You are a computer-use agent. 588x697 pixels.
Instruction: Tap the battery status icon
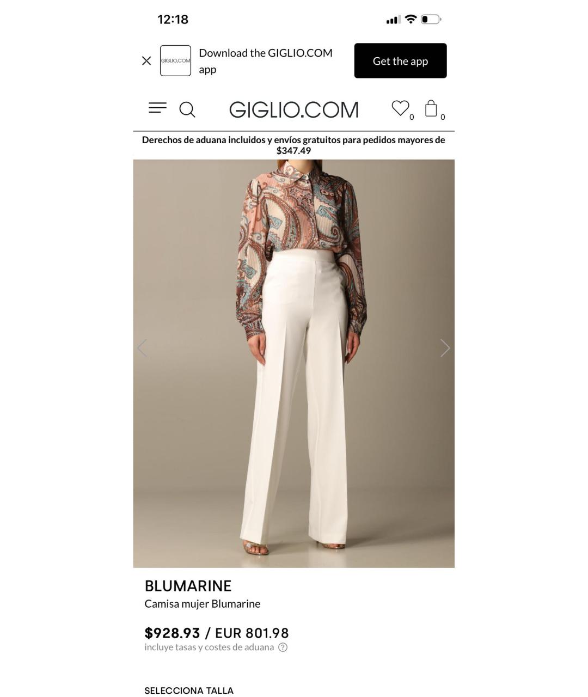point(431,20)
